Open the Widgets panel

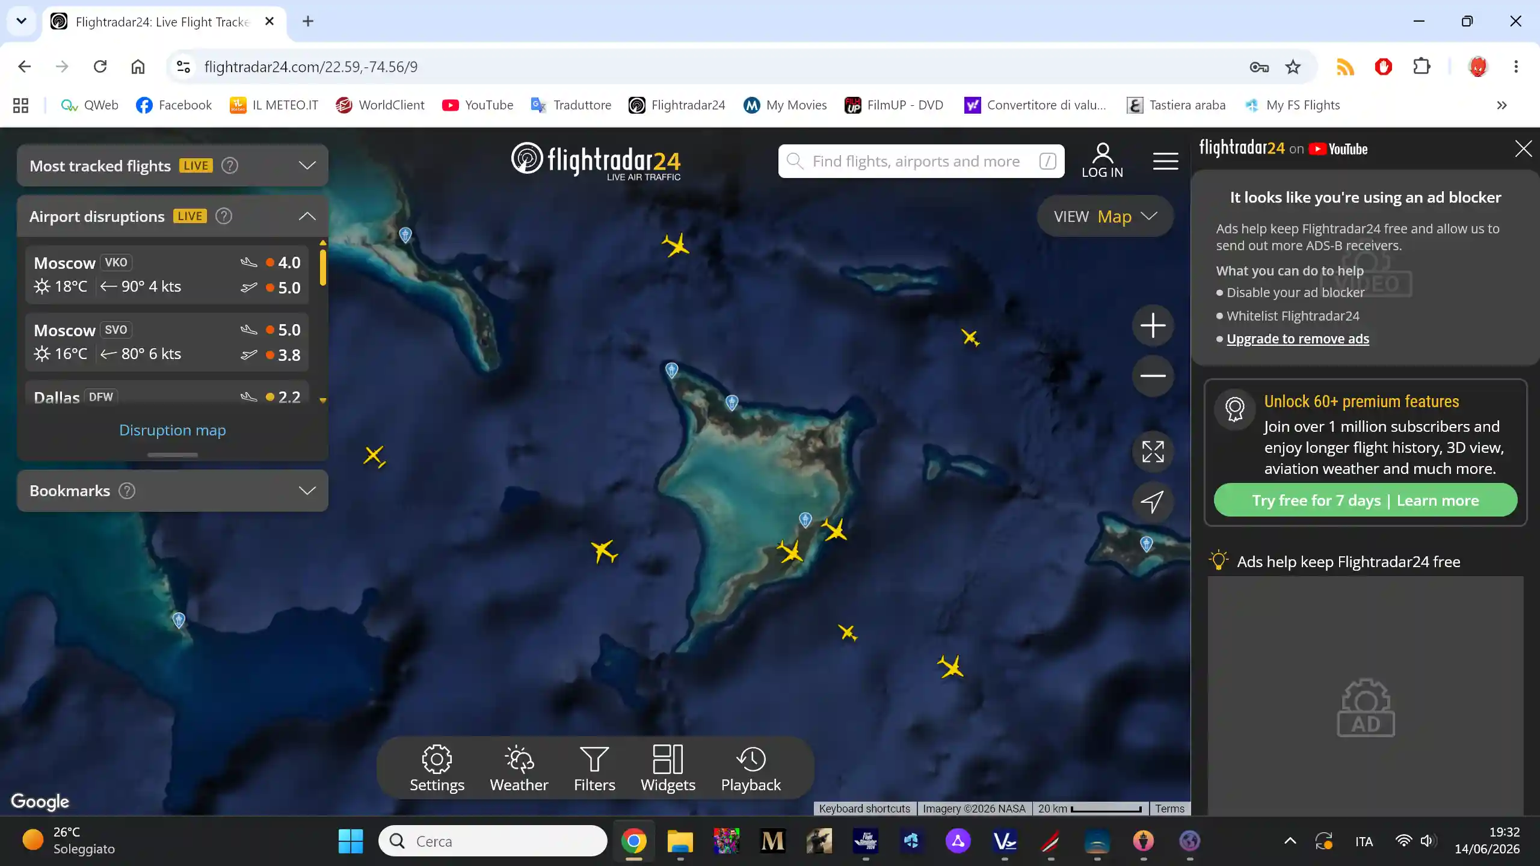click(x=668, y=769)
